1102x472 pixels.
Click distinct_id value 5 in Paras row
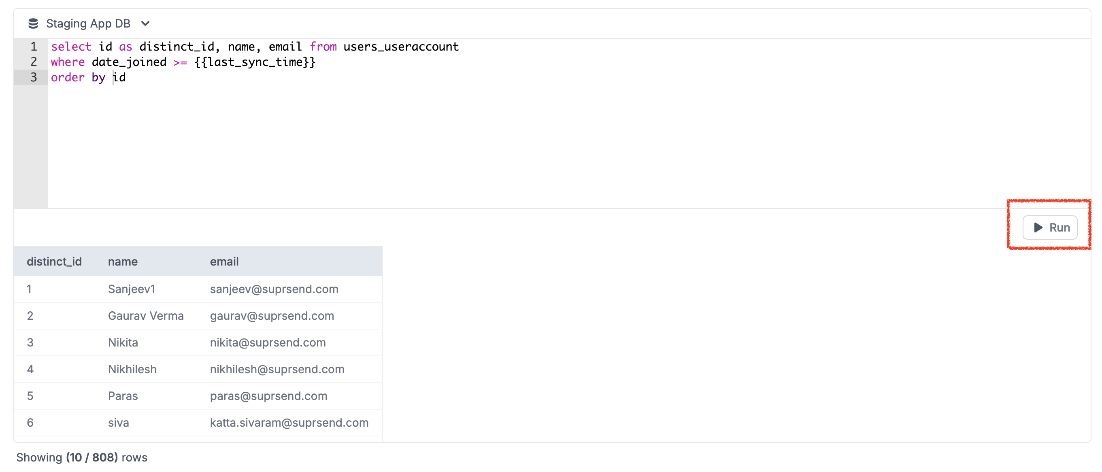[30, 396]
